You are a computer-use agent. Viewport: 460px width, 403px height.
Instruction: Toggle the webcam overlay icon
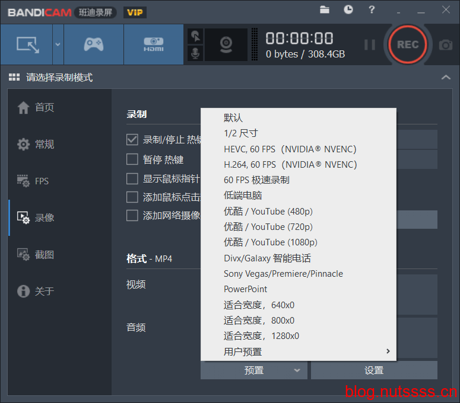[226, 44]
